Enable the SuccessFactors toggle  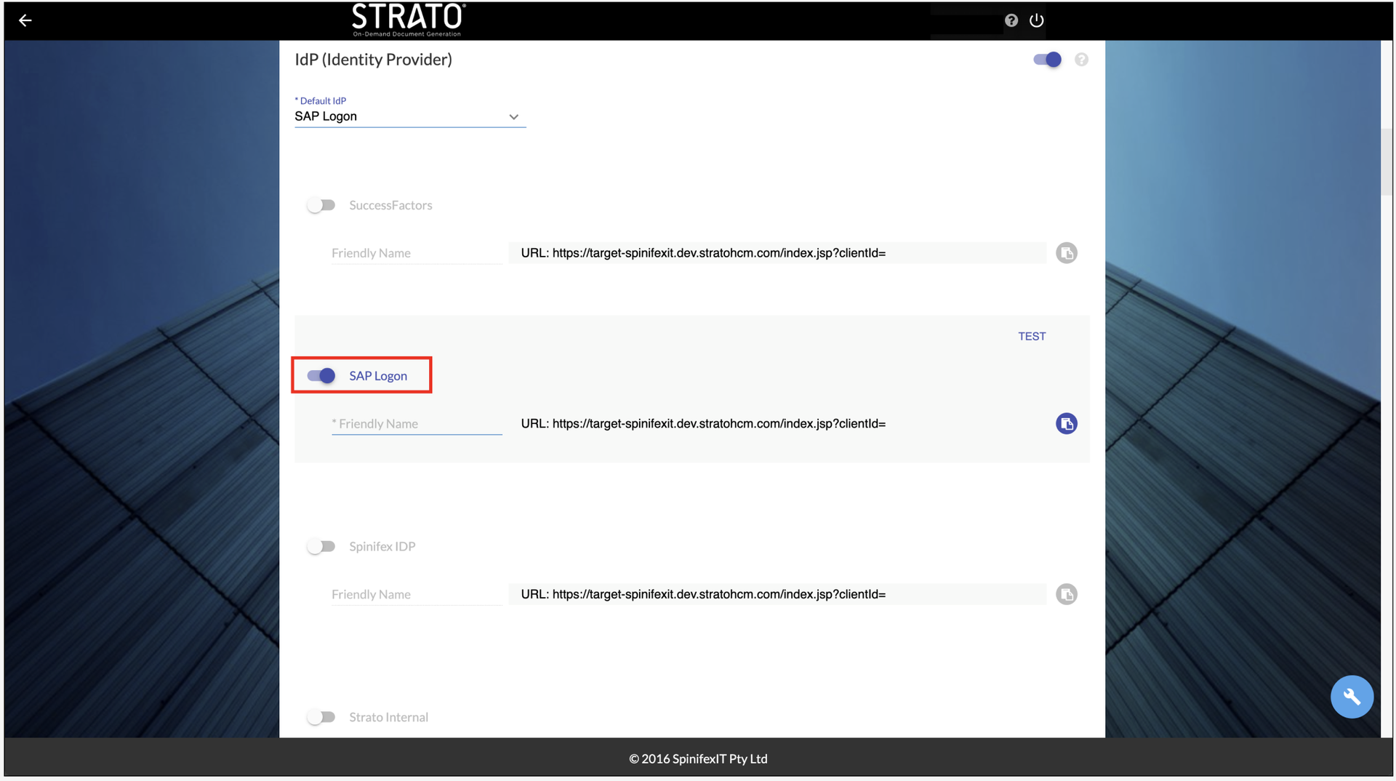click(321, 206)
